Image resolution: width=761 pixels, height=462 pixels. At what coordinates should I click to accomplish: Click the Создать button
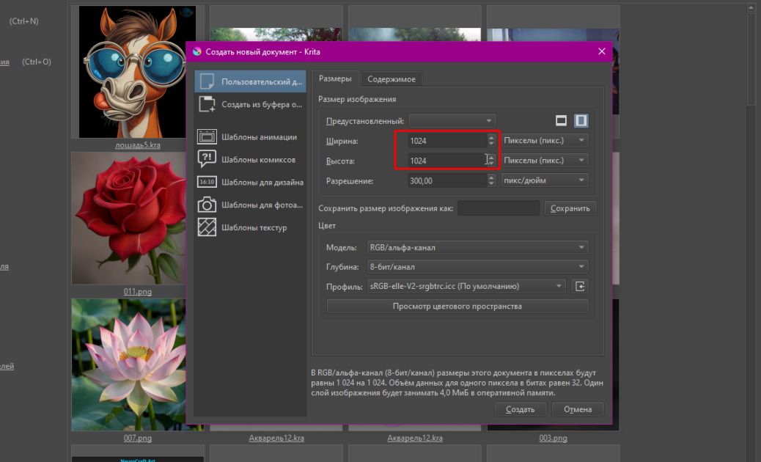tap(521, 409)
